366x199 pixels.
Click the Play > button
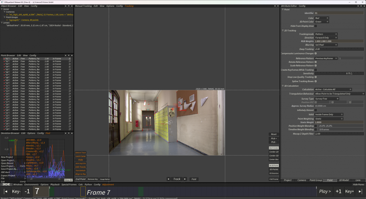coord(325,191)
